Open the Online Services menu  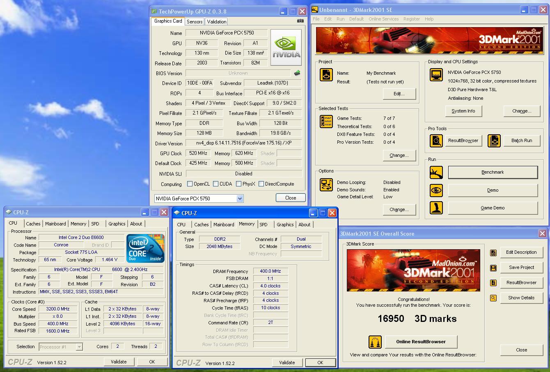tap(383, 19)
